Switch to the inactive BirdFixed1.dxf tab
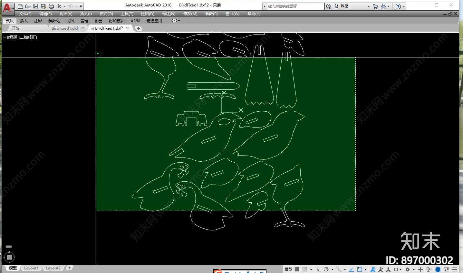This screenshot has height=273, width=463. (65, 28)
